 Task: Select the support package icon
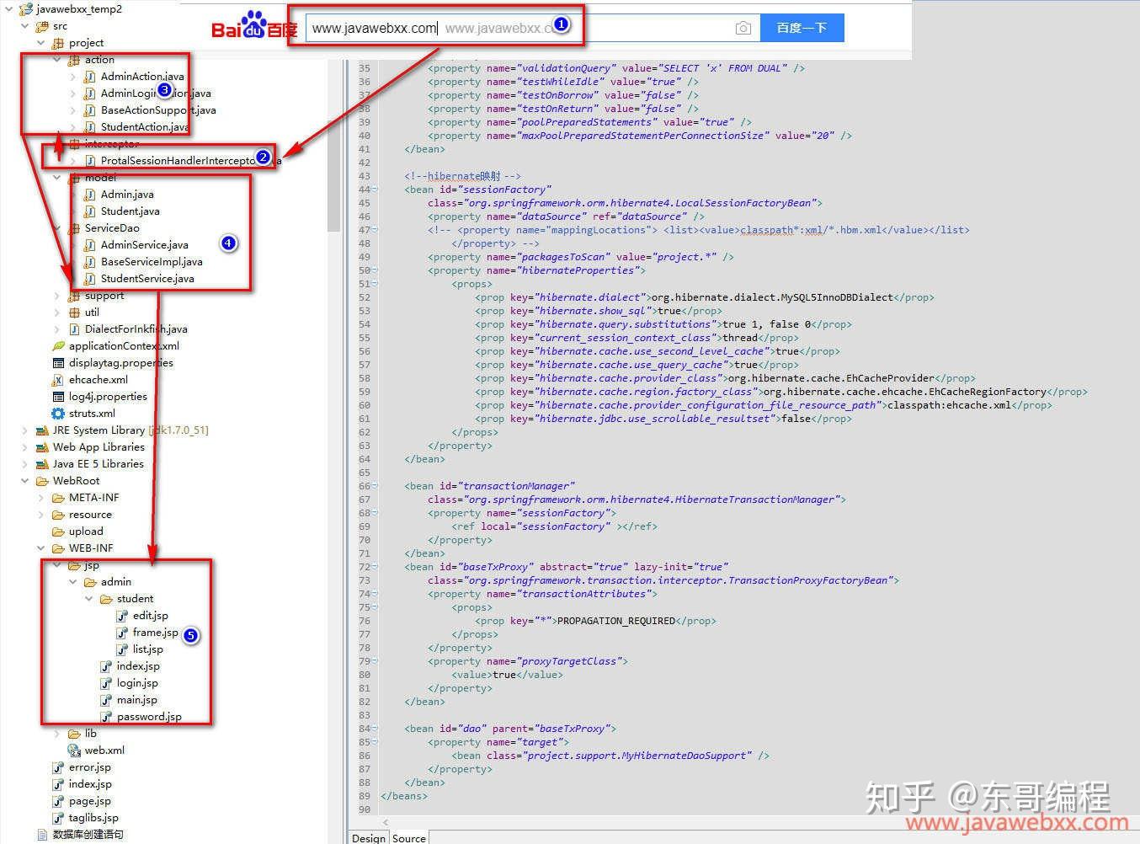tap(74, 296)
